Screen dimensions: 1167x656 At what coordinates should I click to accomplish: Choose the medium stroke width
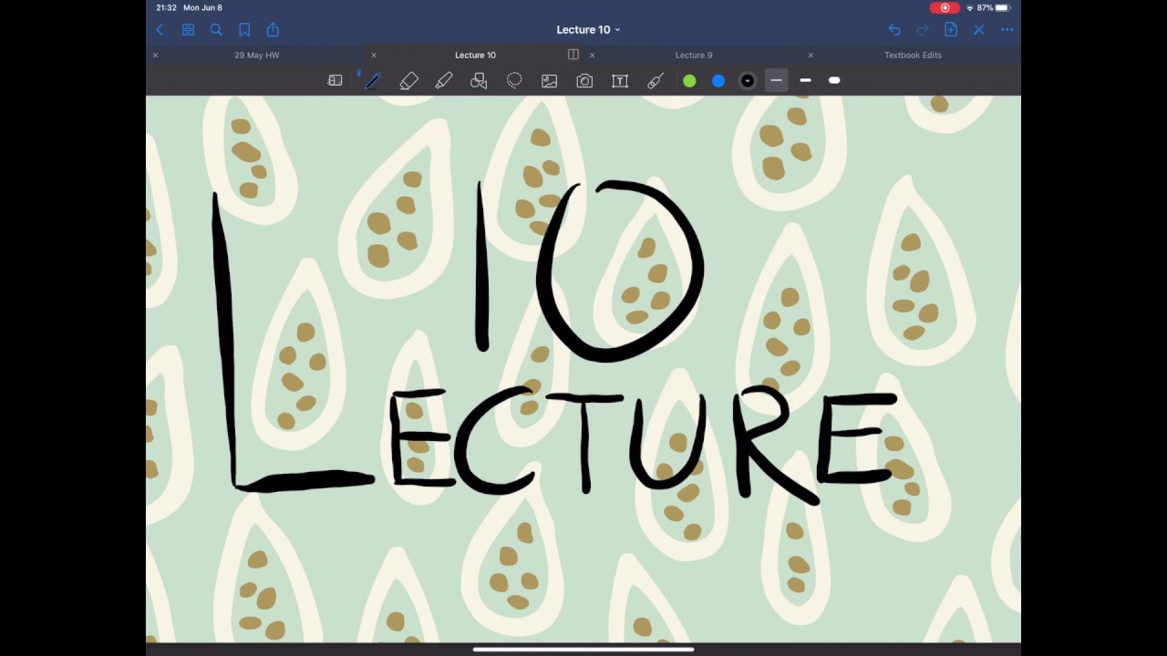[805, 81]
